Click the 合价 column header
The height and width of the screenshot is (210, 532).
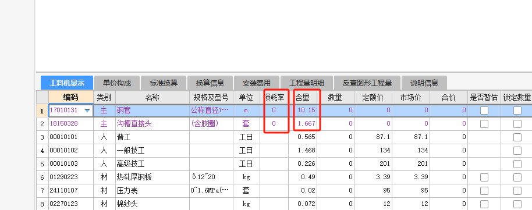coord(449,97)
